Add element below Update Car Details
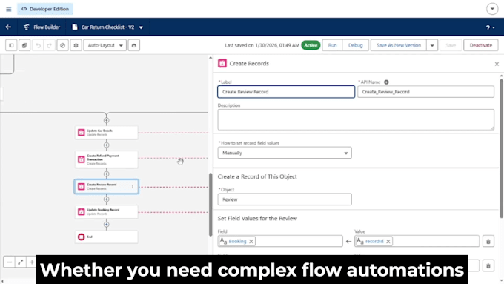Image resolution: width=504 pixels, height=284 pixels. [107, 145]
